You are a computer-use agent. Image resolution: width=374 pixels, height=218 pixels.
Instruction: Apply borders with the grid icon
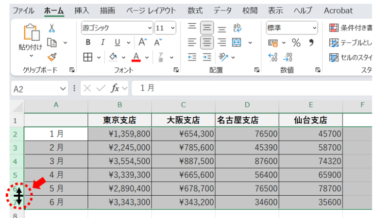pos(87,57)
